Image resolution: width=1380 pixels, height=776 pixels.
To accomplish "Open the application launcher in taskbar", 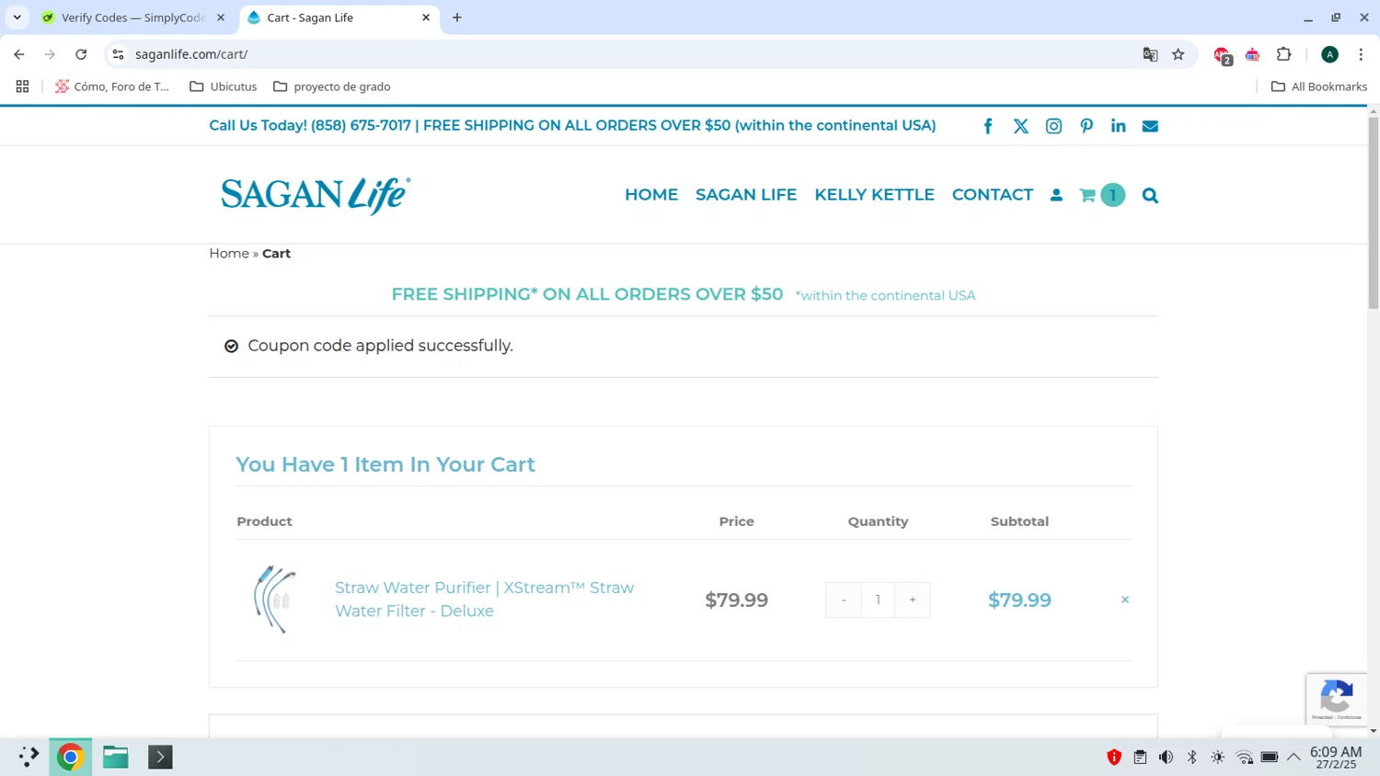I will [28, 757].
